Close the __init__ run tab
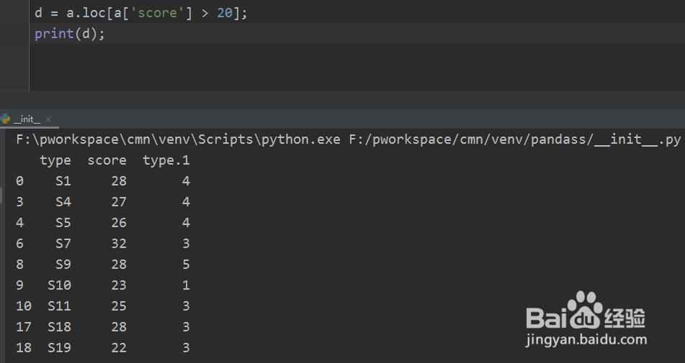 click(48, 119)
